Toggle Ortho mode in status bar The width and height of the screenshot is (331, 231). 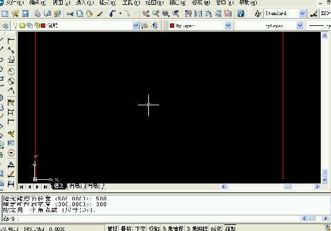tap(140, 229)
